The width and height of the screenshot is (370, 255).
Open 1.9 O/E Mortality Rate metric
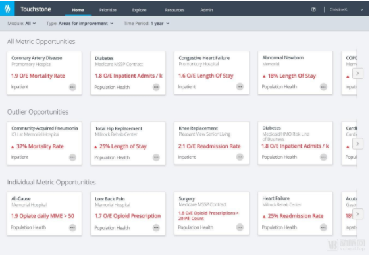pyautogui.click(x=38, y=76)
